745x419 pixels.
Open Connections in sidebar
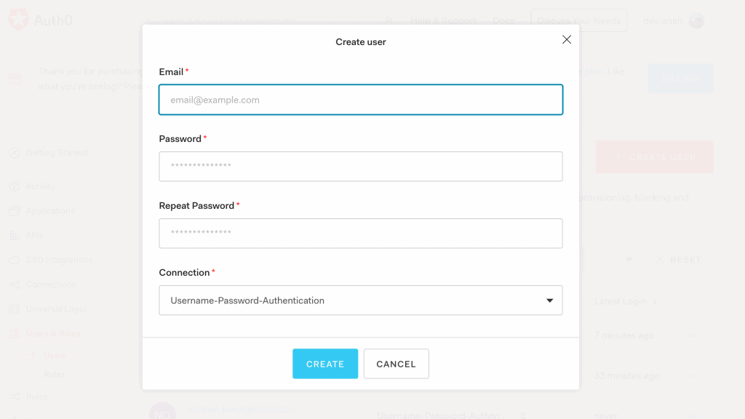click(50, 284)
